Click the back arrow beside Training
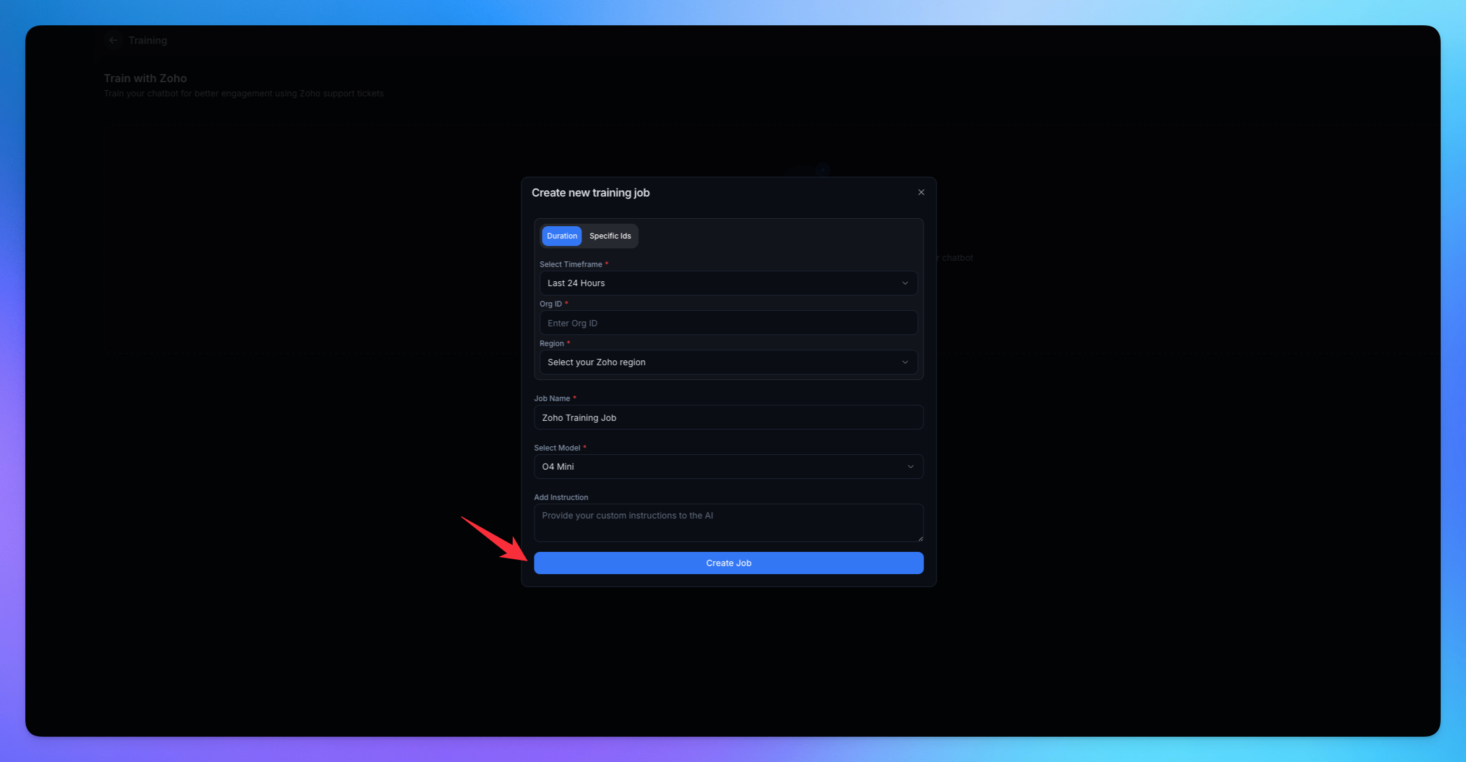 pyautogui.click(x=113, y=40)
